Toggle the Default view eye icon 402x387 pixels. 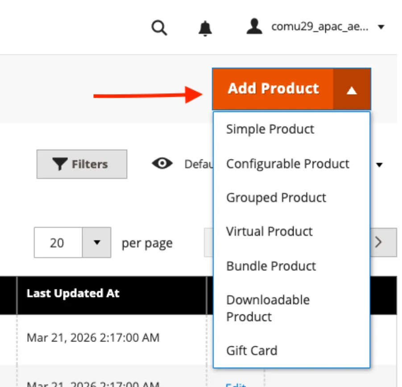[162, 164]
